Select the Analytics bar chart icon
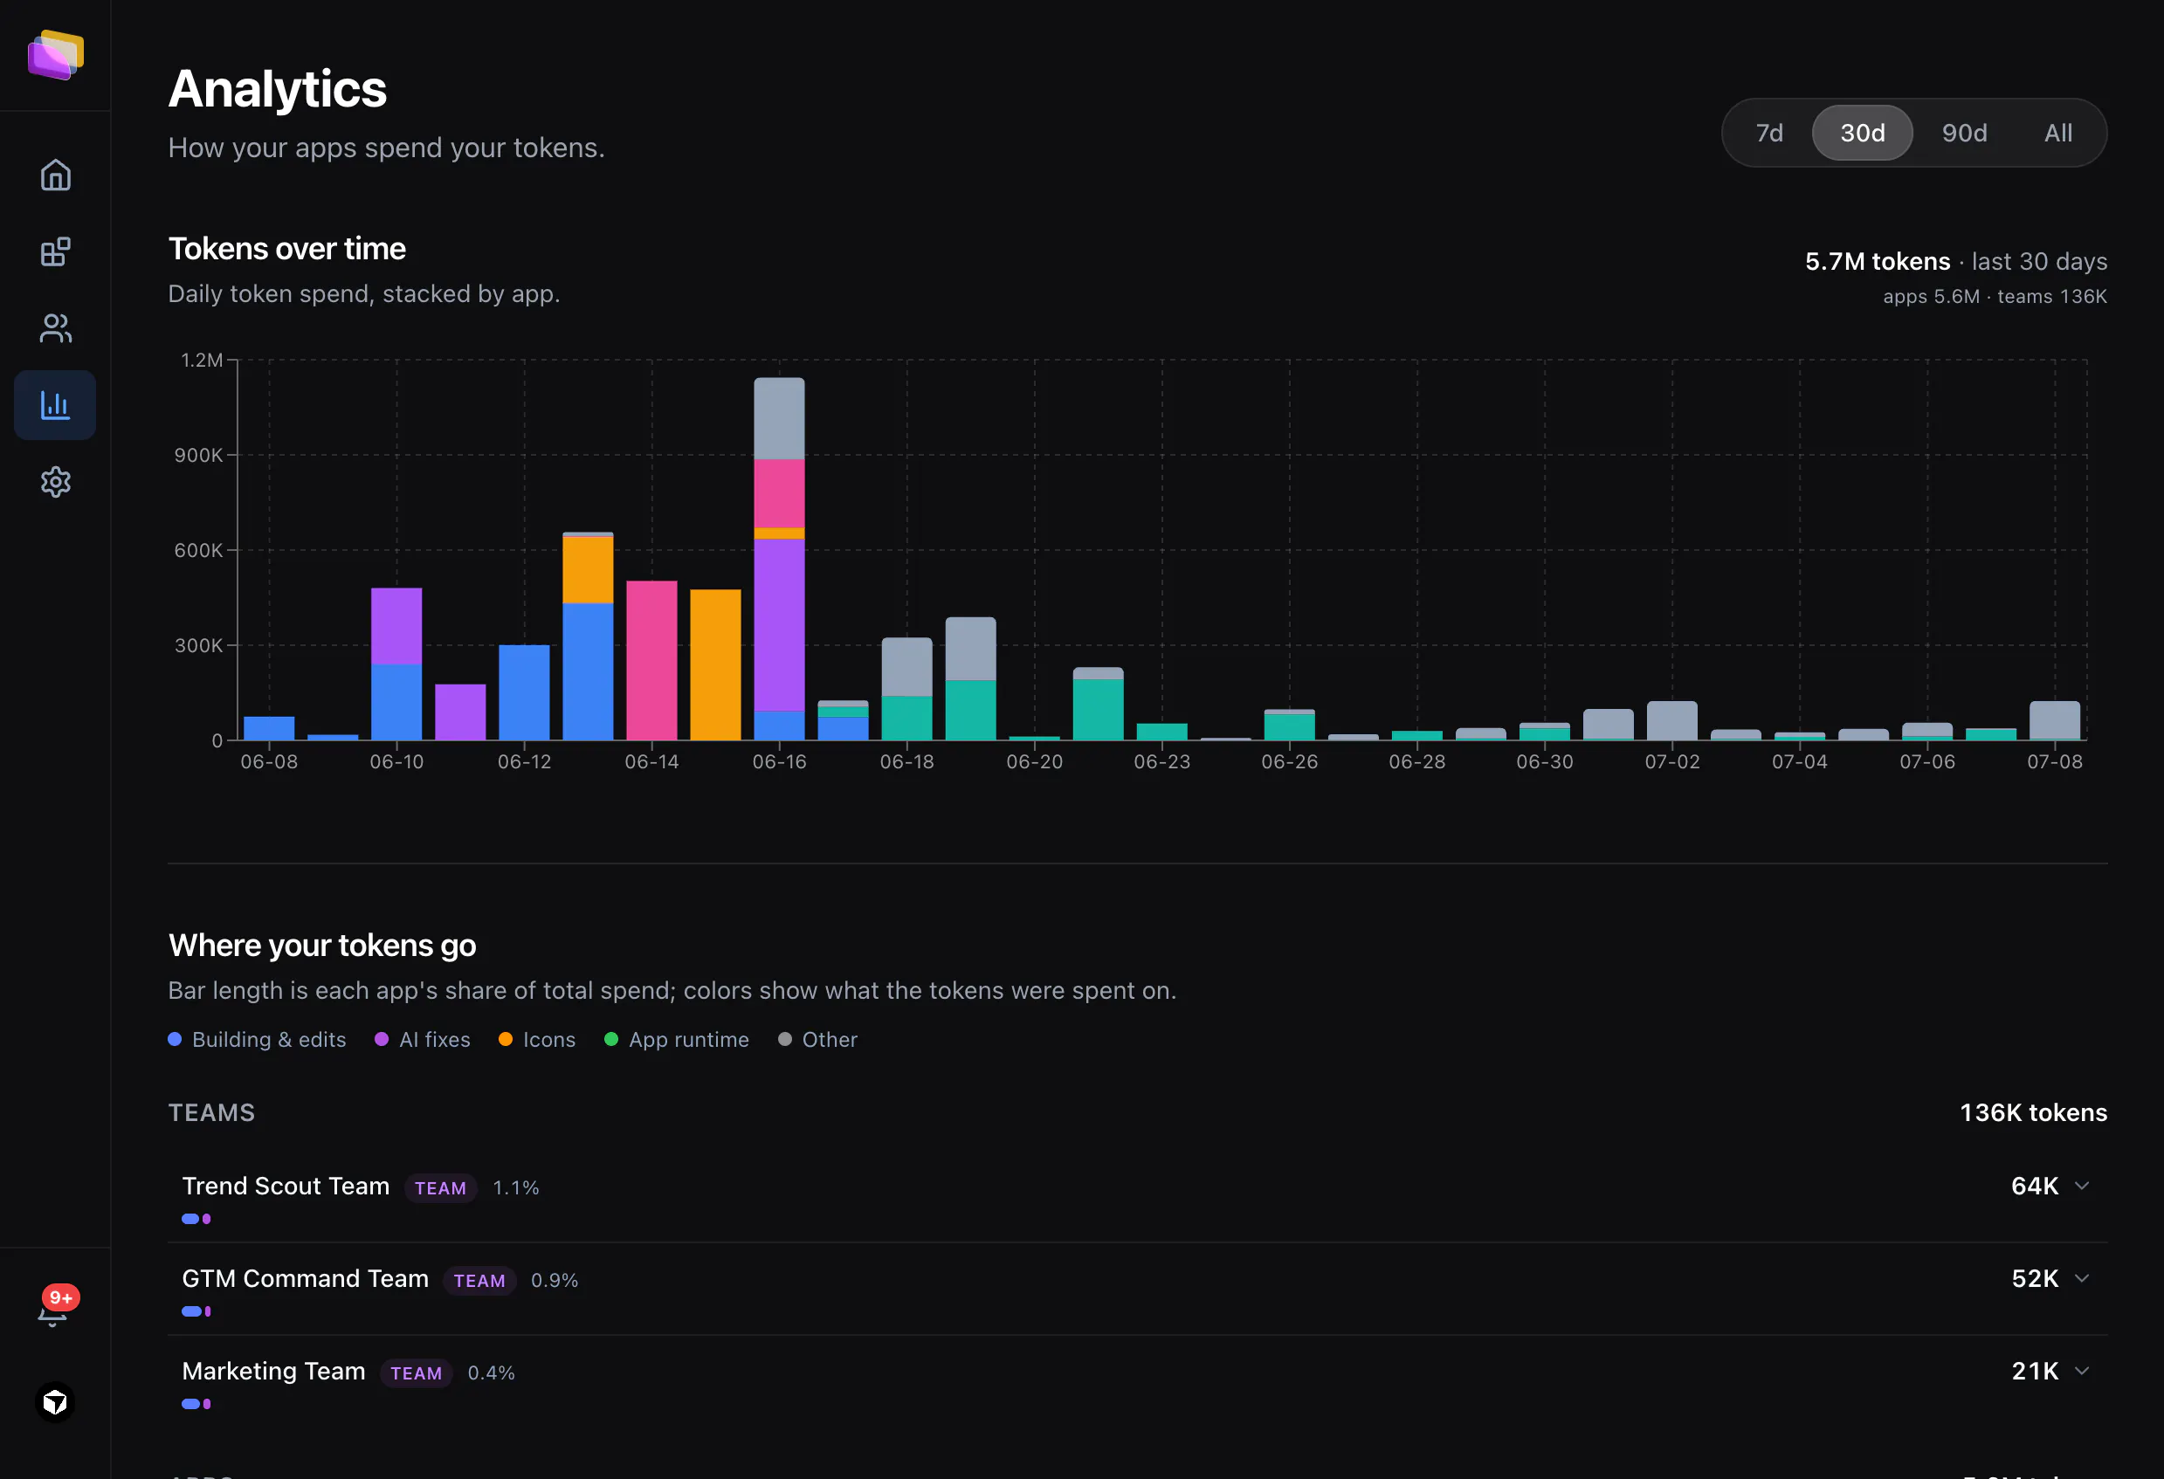This screenshot has width=2164, height=1479. click(55, 405)
